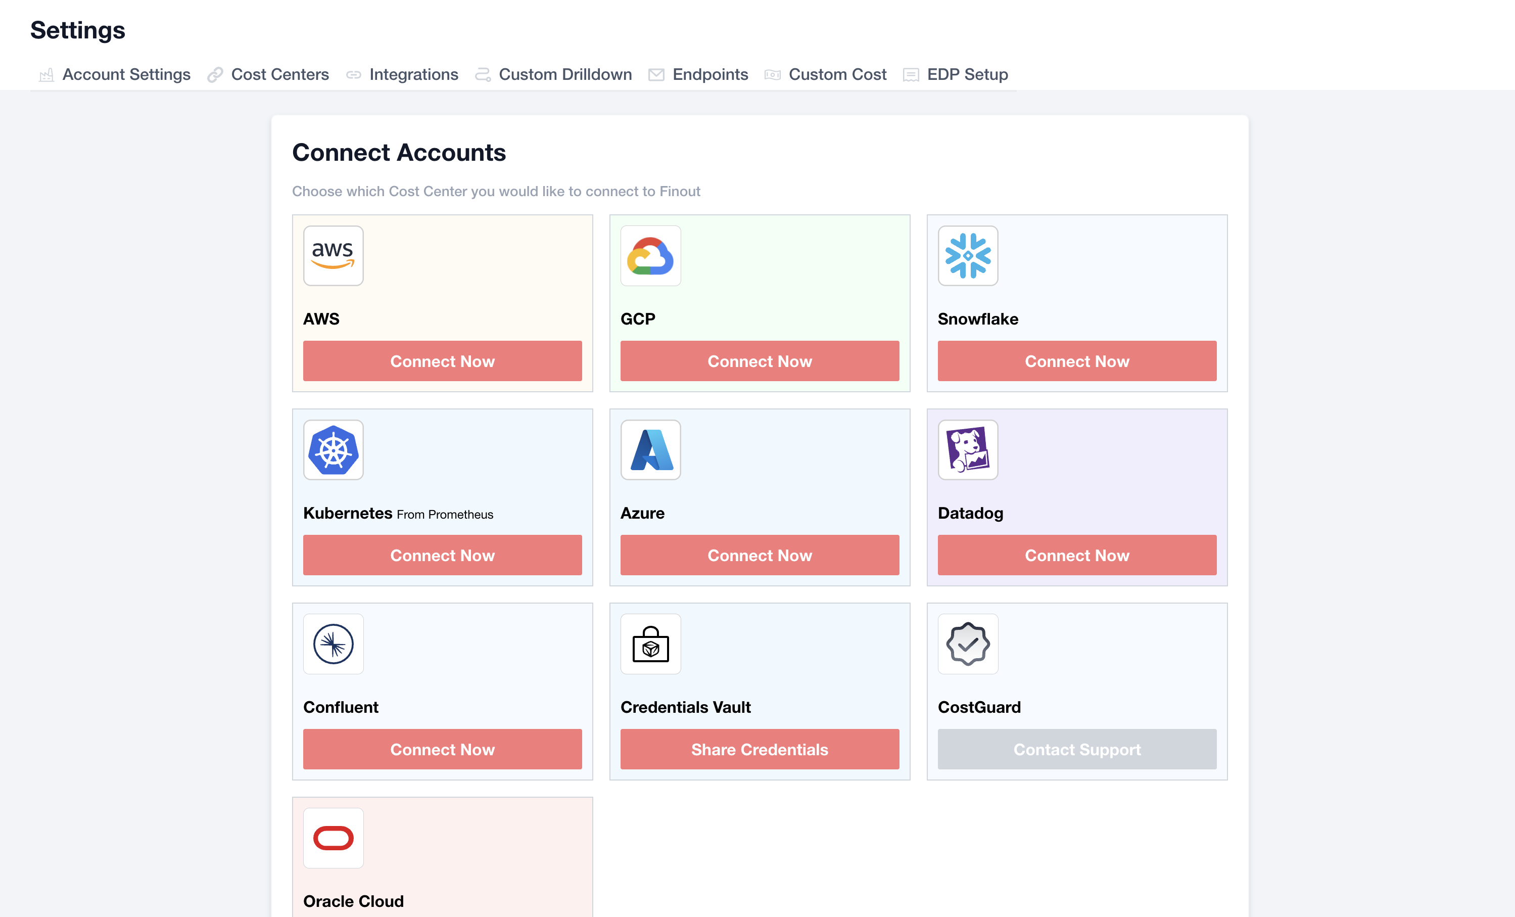Viewport: 1515px width, 917px height.
Task: Click the Snowflake logo icon
Action: point(968,256)
